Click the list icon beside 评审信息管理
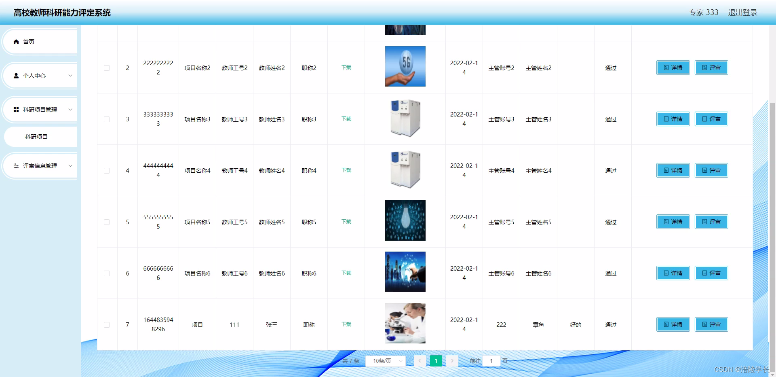The image size is (776, 377). point(16,166)
